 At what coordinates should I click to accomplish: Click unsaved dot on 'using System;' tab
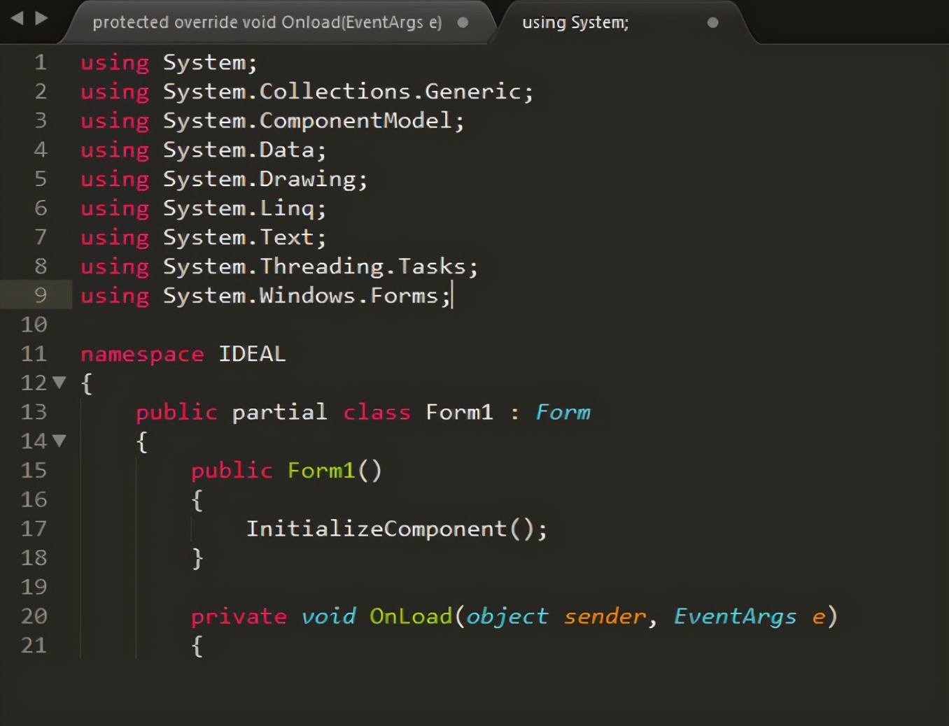coord(712,22)
